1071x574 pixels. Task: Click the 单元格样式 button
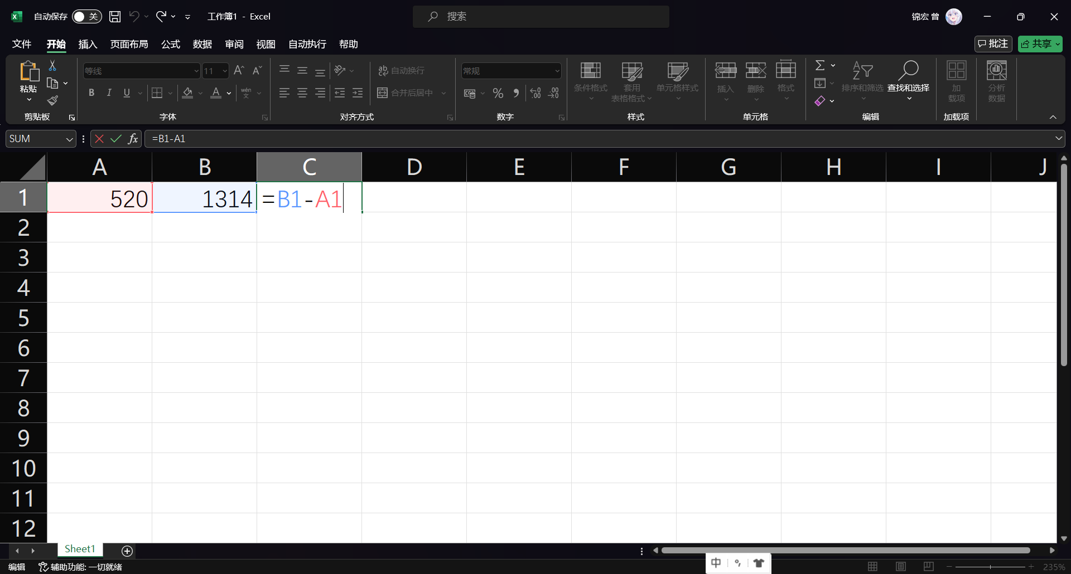[x=677, y=81]
